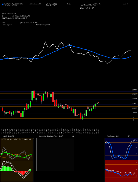Click the peak of the white price line
The image size is (138, 182).
point(45,42)
